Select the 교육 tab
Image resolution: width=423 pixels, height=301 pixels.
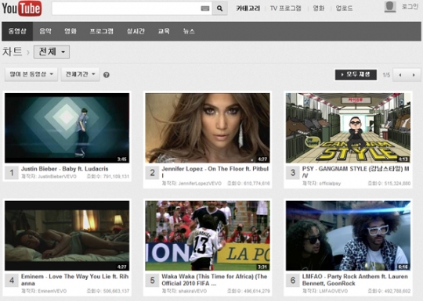pos(164,31)
